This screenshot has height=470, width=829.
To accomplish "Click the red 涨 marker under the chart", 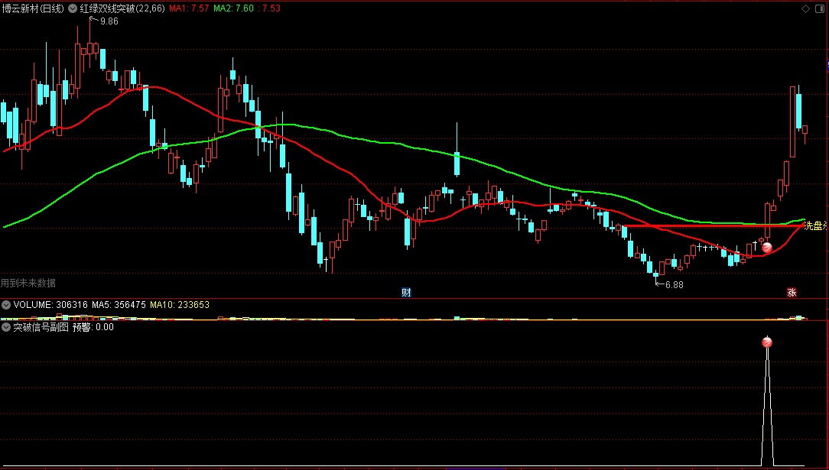I will [792, 293].
